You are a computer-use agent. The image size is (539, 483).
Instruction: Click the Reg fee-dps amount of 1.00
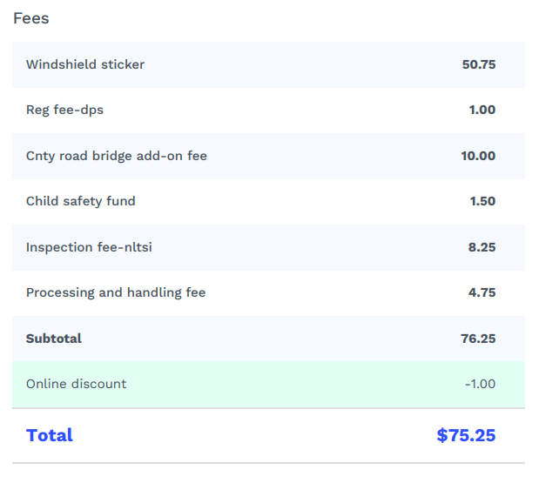coord(482,110)
